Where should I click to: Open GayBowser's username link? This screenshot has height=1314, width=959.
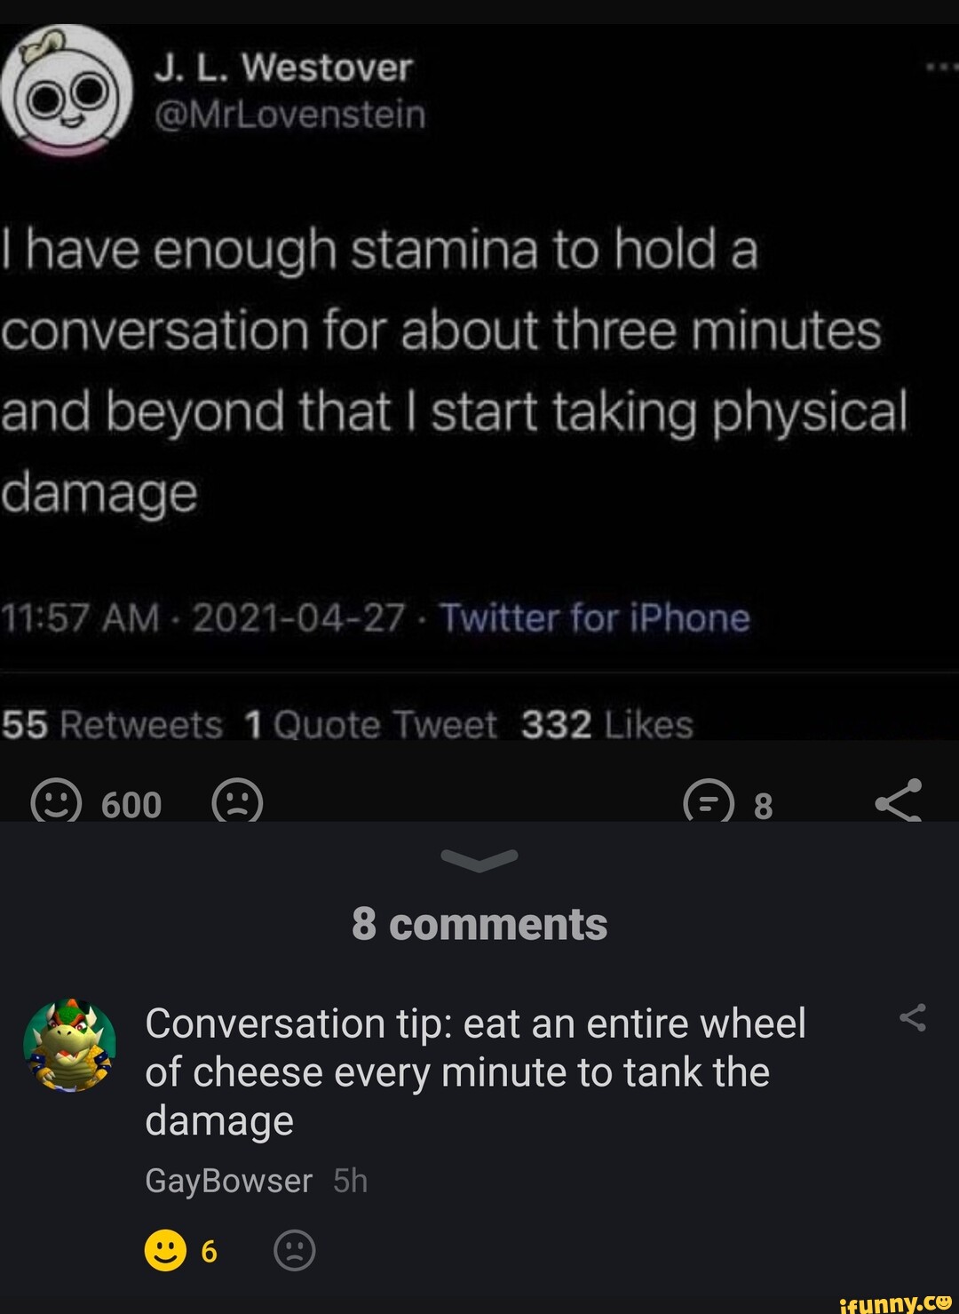[x=228, y=1181]
